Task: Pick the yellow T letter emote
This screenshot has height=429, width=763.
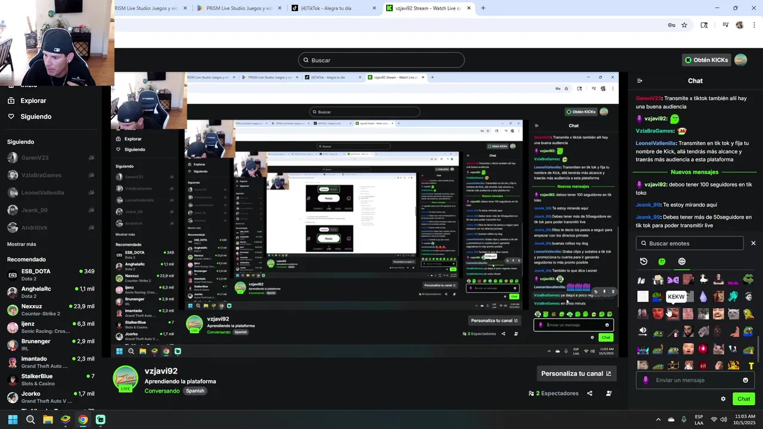Action: (751, 366)
